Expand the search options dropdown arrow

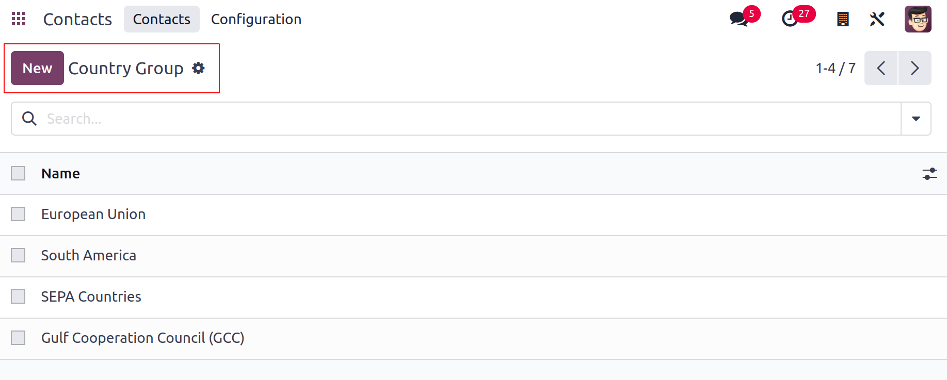tap(916, 119)
